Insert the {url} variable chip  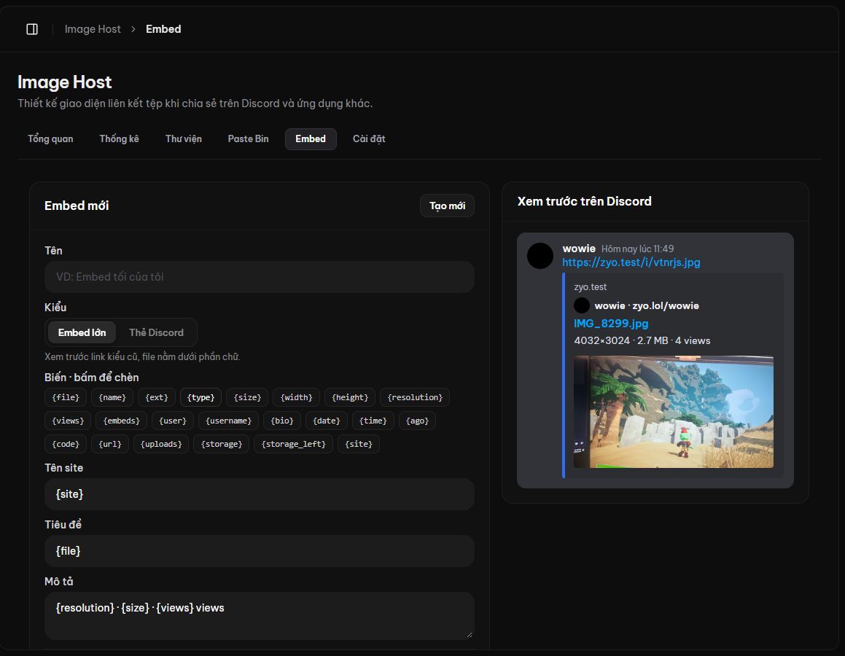[110, 444]
